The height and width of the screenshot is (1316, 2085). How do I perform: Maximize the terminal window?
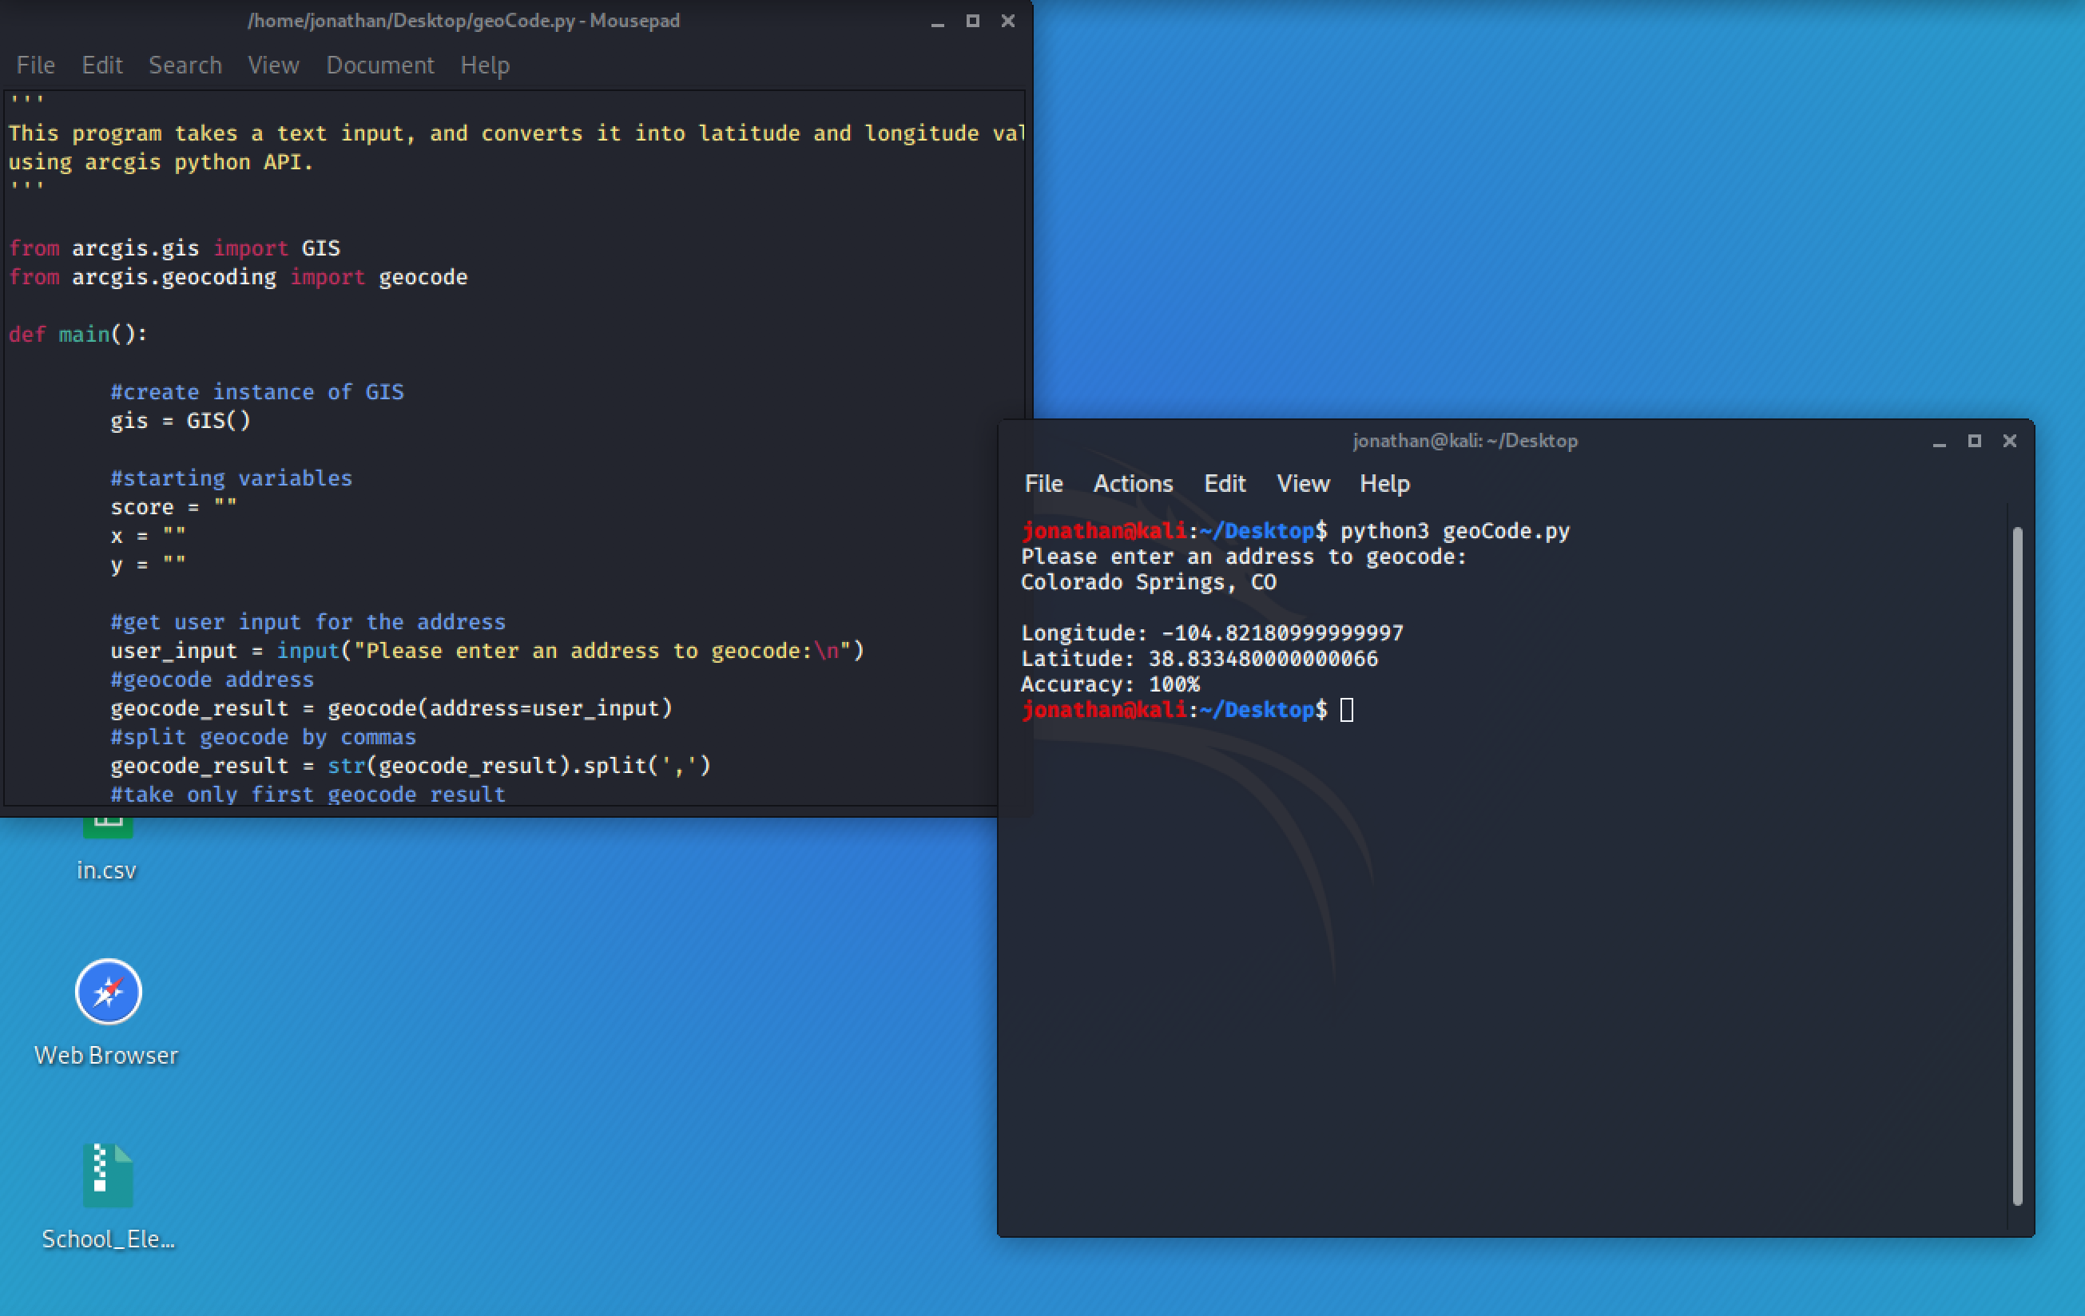pyautogui.click(x=1974, y=441)
